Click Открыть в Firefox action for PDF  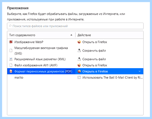tap(95, 71)
